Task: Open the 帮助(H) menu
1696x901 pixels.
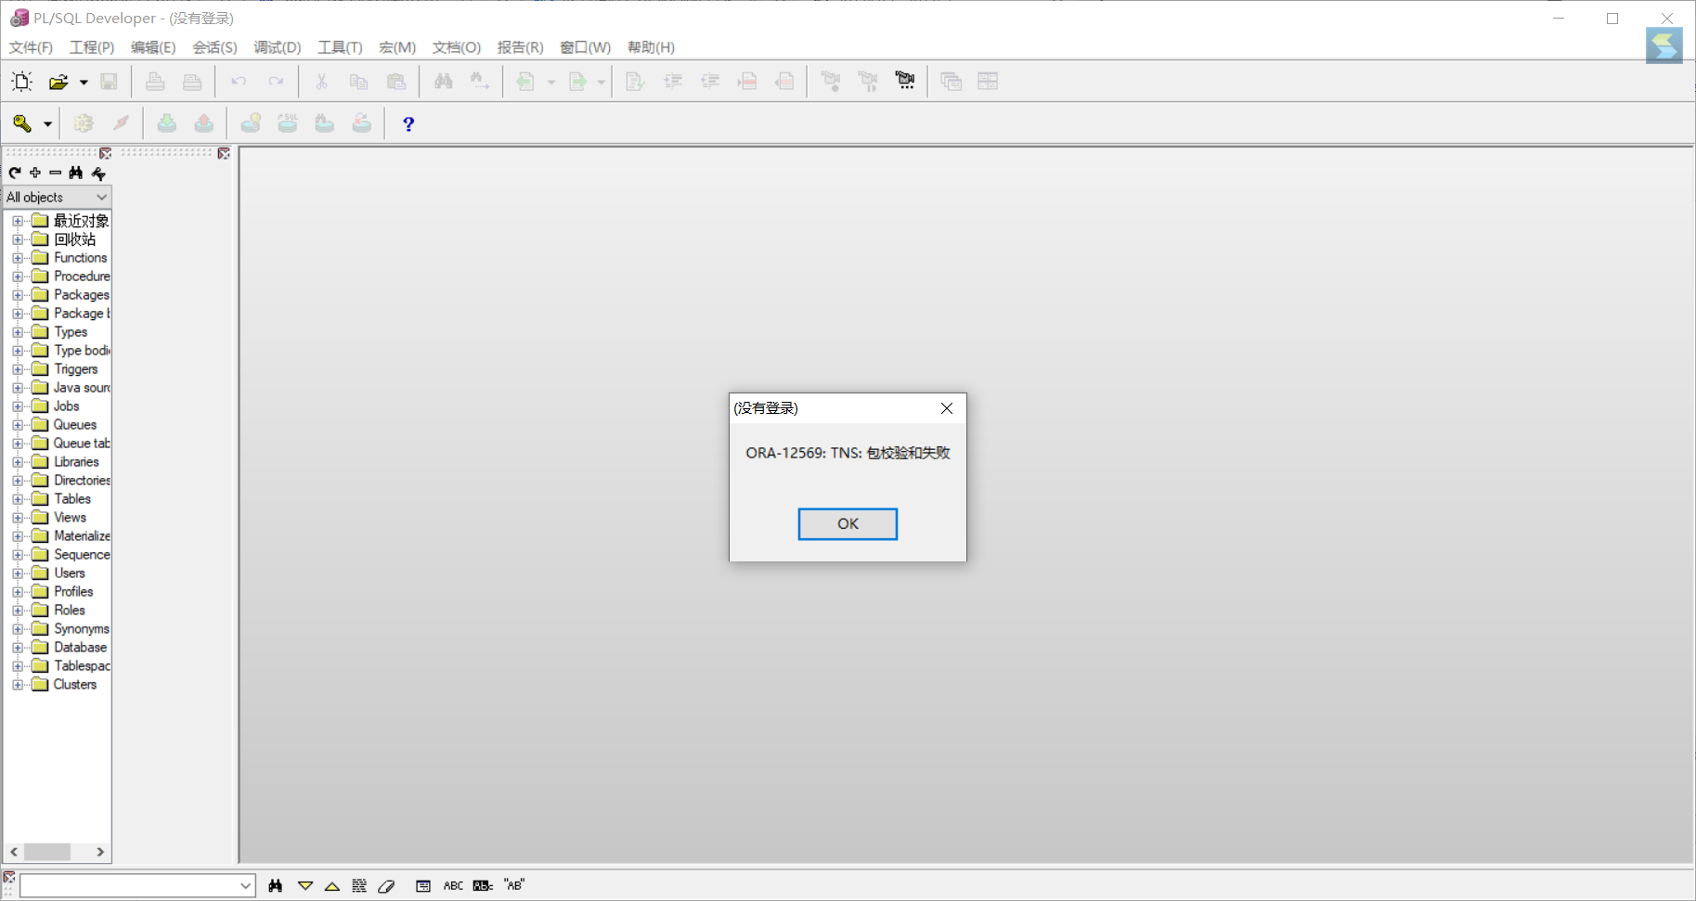Action: 651,47
